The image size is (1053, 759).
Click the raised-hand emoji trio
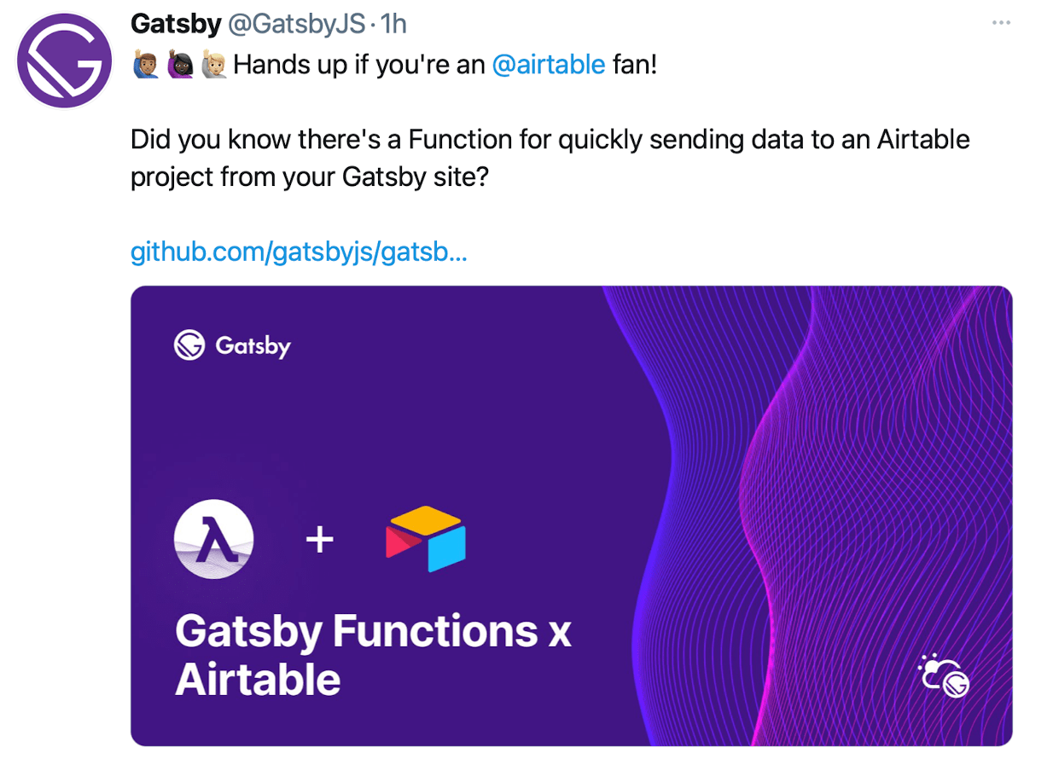(179, 64)
